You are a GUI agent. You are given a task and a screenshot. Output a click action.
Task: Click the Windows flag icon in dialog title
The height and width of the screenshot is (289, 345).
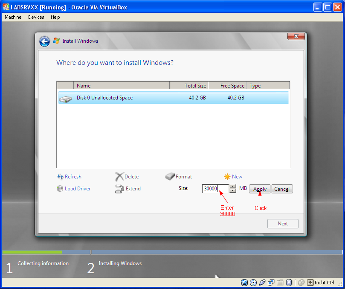(56, 41)
